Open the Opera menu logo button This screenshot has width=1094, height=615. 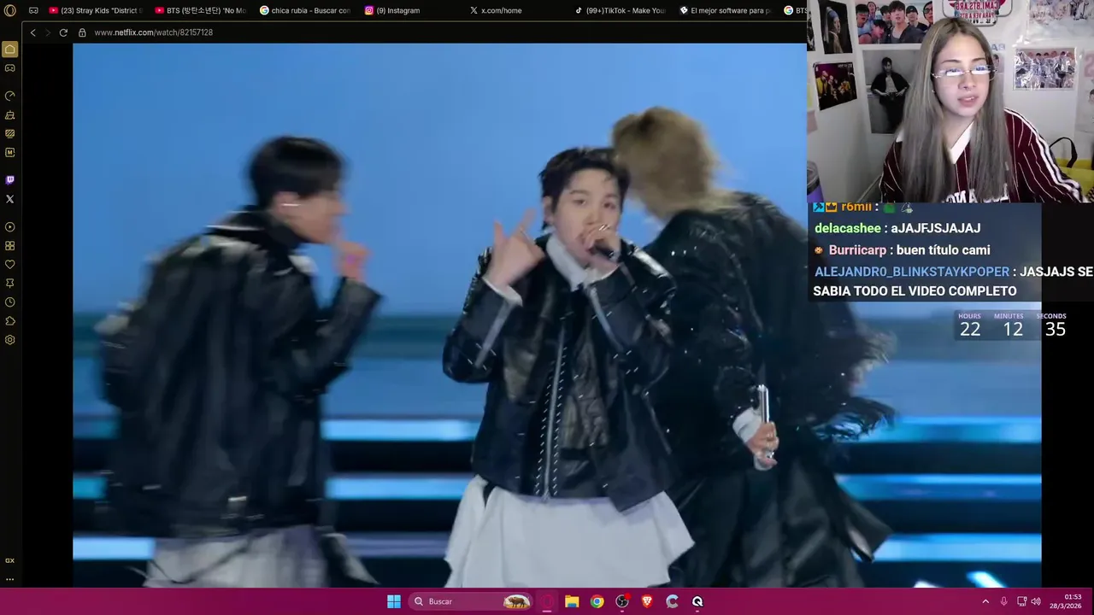coord(10,10)
